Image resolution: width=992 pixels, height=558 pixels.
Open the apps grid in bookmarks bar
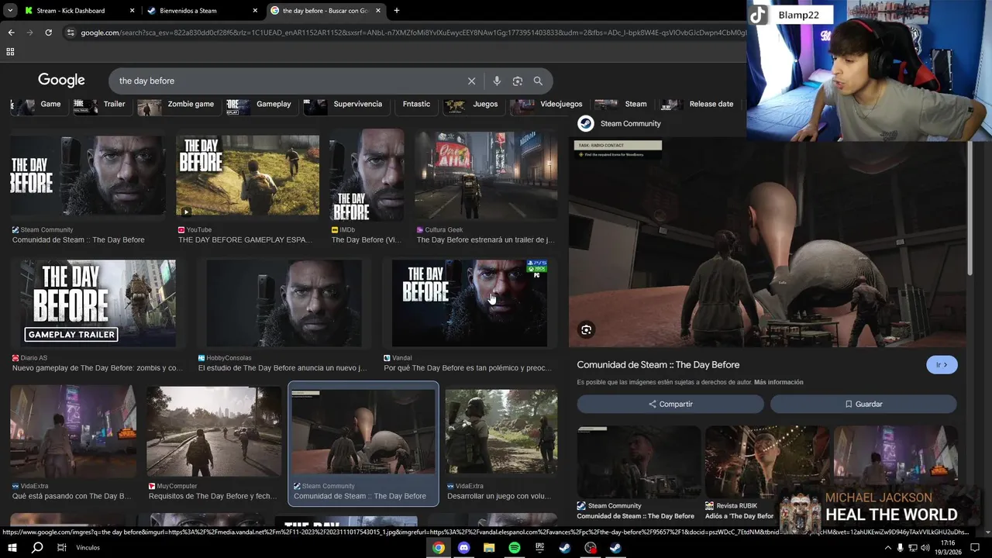[x=10, y=52]
